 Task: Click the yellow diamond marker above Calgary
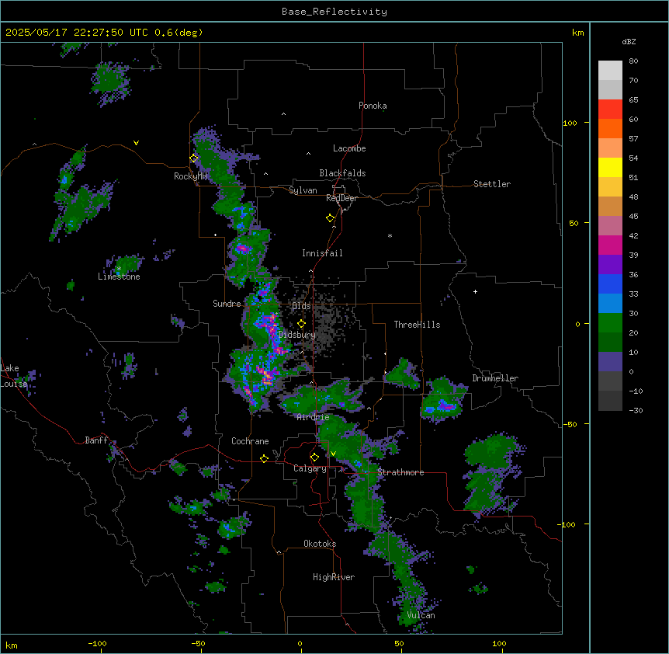314,457
